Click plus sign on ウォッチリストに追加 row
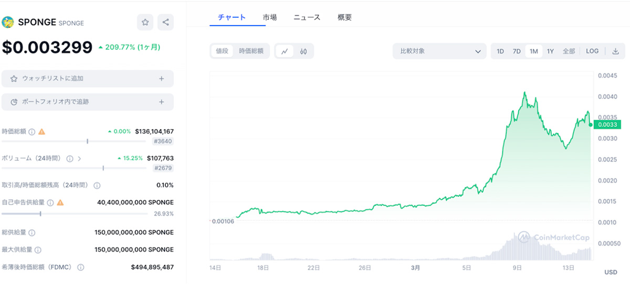Screen dimensions: 630x288 (x=162, y=79)
